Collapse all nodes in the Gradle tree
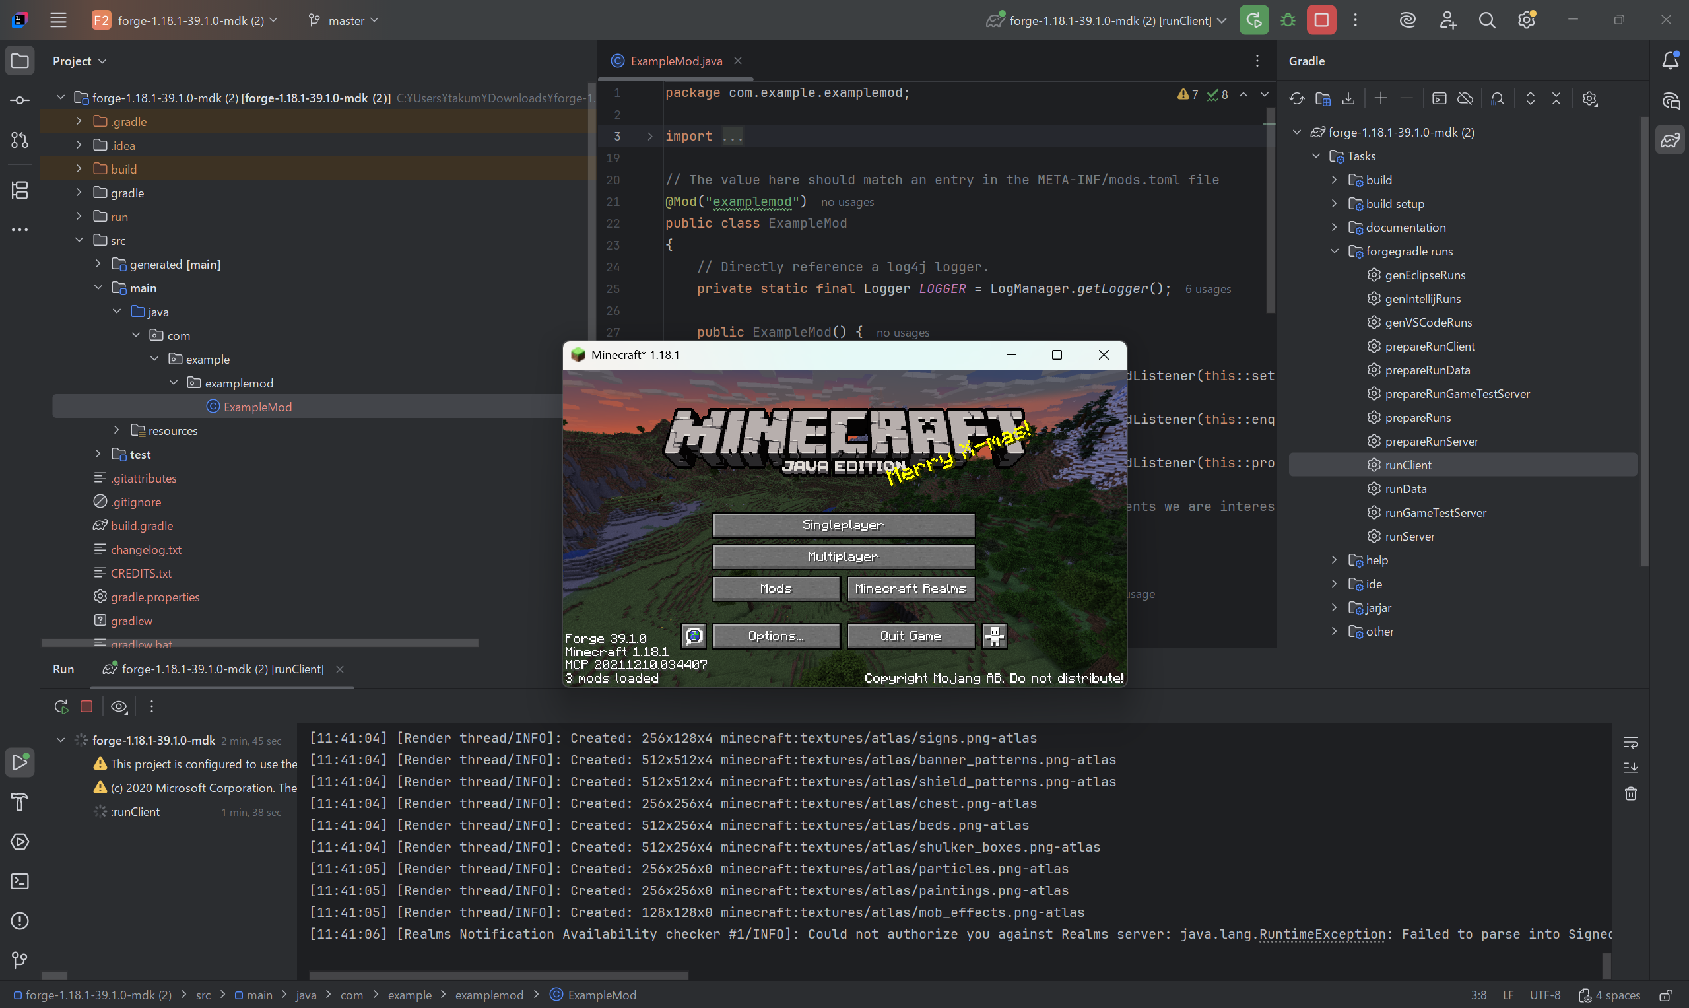This screenshot has width=1689, height=1008. click(1556, 98)
